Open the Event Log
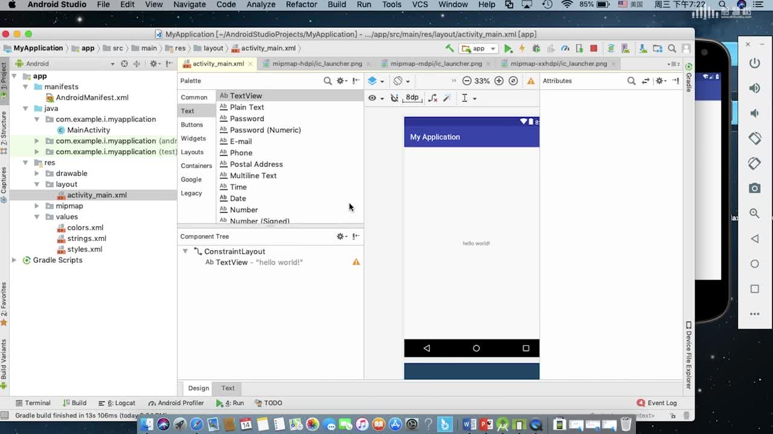 point(656,403)
